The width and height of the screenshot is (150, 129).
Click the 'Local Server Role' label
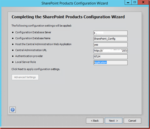click(x=25, y=62)
